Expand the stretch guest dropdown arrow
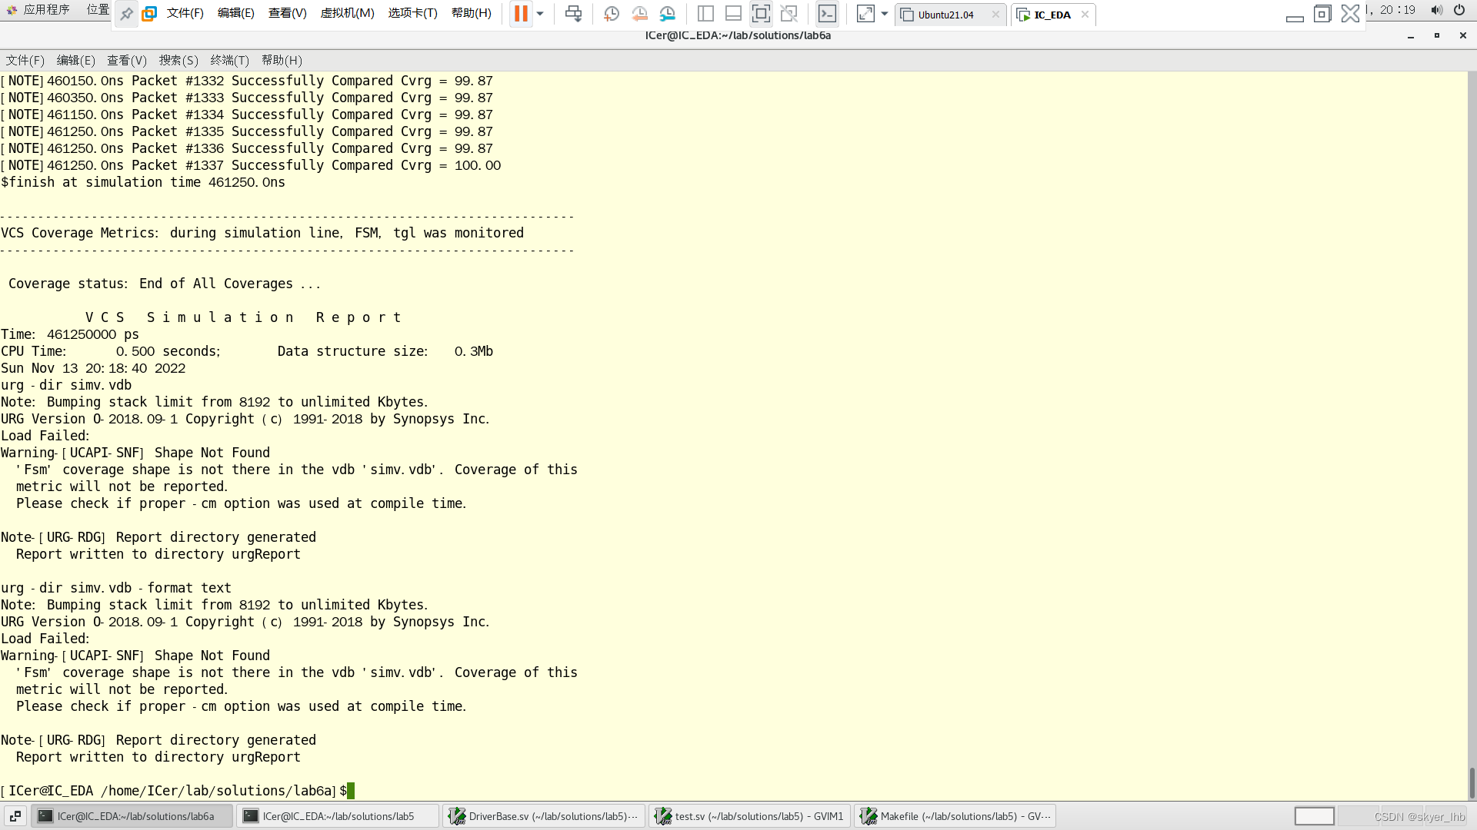Viewport: 1477px width, 830px height. 885,13
